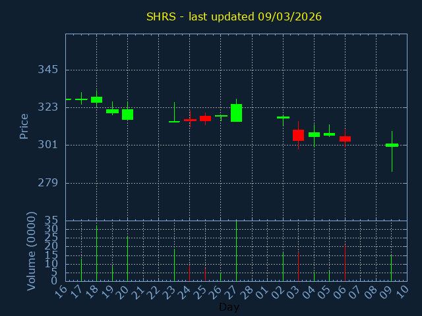Click the red volume bar for day 06
Viewport: 422px width, 316px height.
(345, 263)
